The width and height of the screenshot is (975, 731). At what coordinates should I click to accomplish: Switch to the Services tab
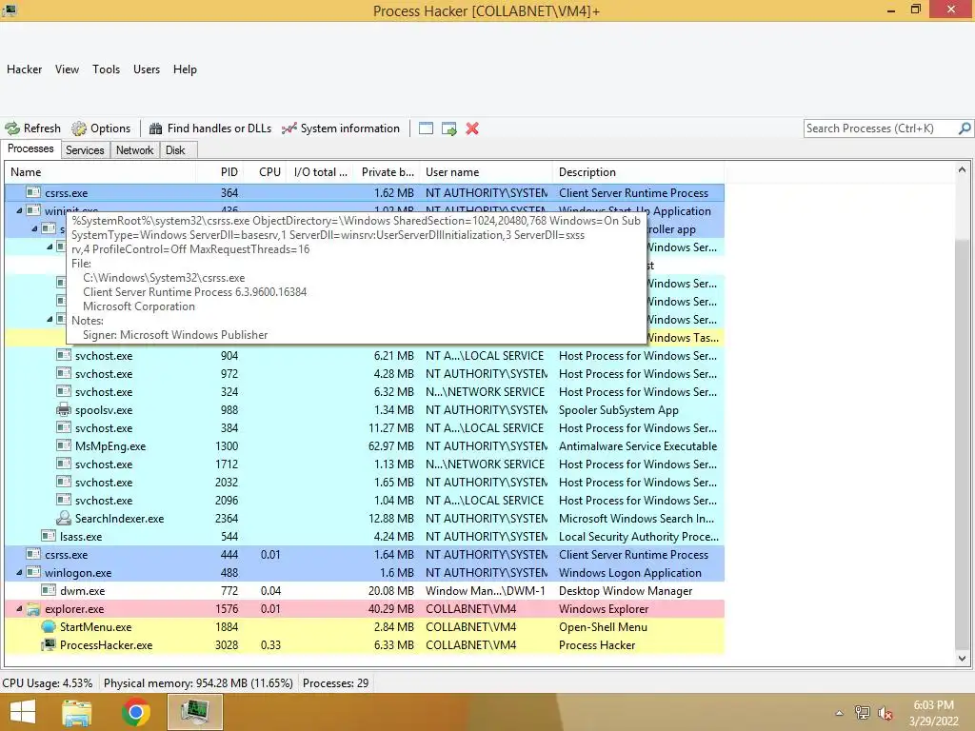85,150
